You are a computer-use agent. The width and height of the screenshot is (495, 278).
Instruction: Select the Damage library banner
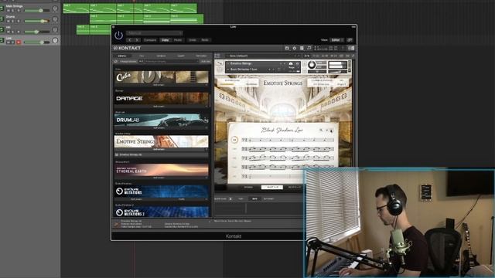click(x=162, y=98)
